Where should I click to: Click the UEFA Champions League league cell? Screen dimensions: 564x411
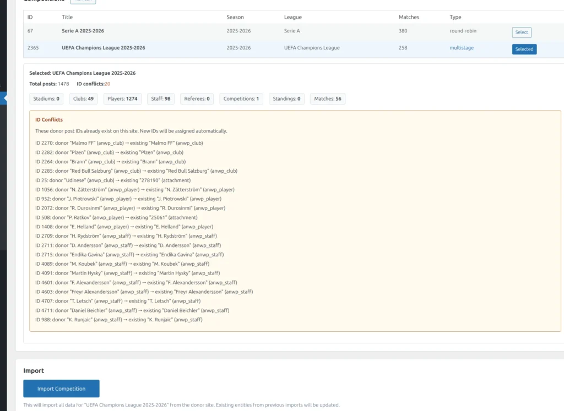pyautogui.click(x=312, y=48)
